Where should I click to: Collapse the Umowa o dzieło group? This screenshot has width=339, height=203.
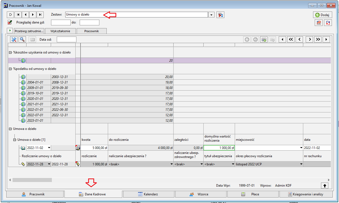[x=10, y=129]
